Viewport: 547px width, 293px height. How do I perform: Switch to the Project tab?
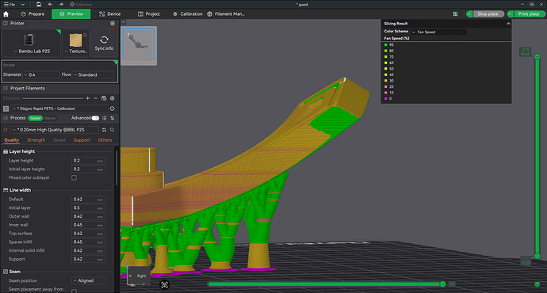click(149, 14)
